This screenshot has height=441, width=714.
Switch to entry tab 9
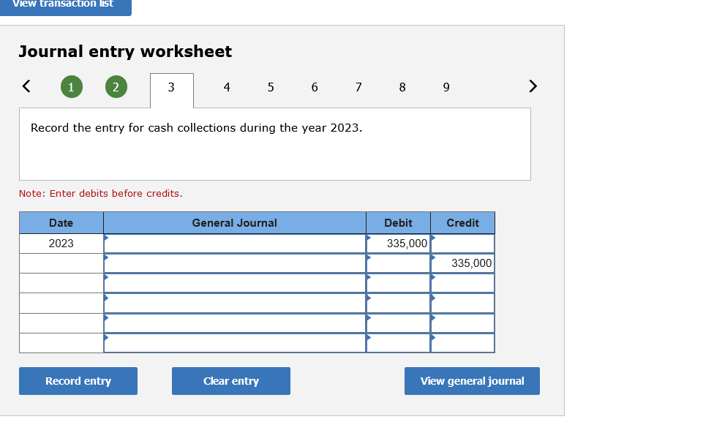[x=446, y=87]
